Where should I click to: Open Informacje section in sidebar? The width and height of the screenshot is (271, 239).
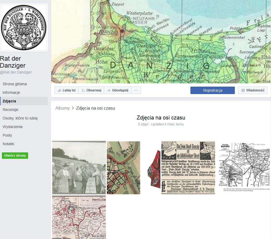click(x=12, y=92)
